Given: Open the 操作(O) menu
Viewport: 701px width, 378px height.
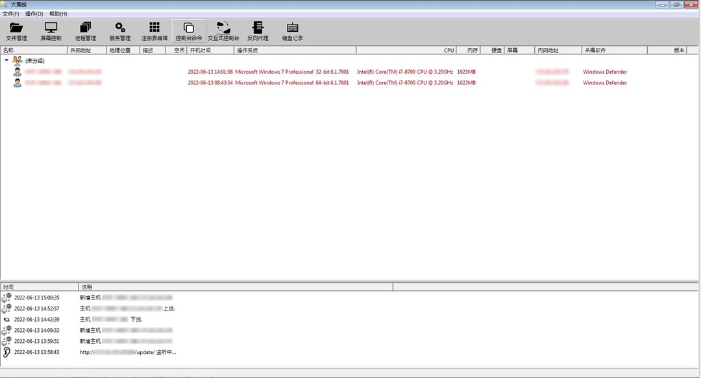Looking at the screenshot, I should click(x=34, y=14).
